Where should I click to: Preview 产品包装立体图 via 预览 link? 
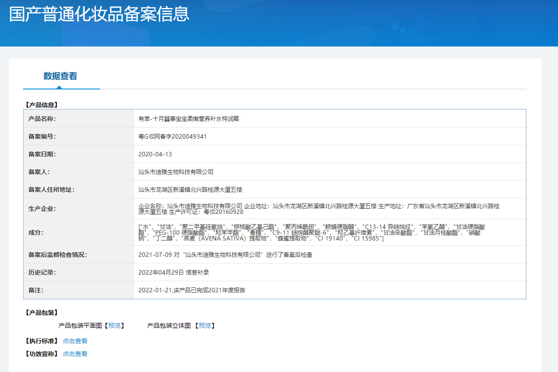pyautogui.click(x=205, y=325)
